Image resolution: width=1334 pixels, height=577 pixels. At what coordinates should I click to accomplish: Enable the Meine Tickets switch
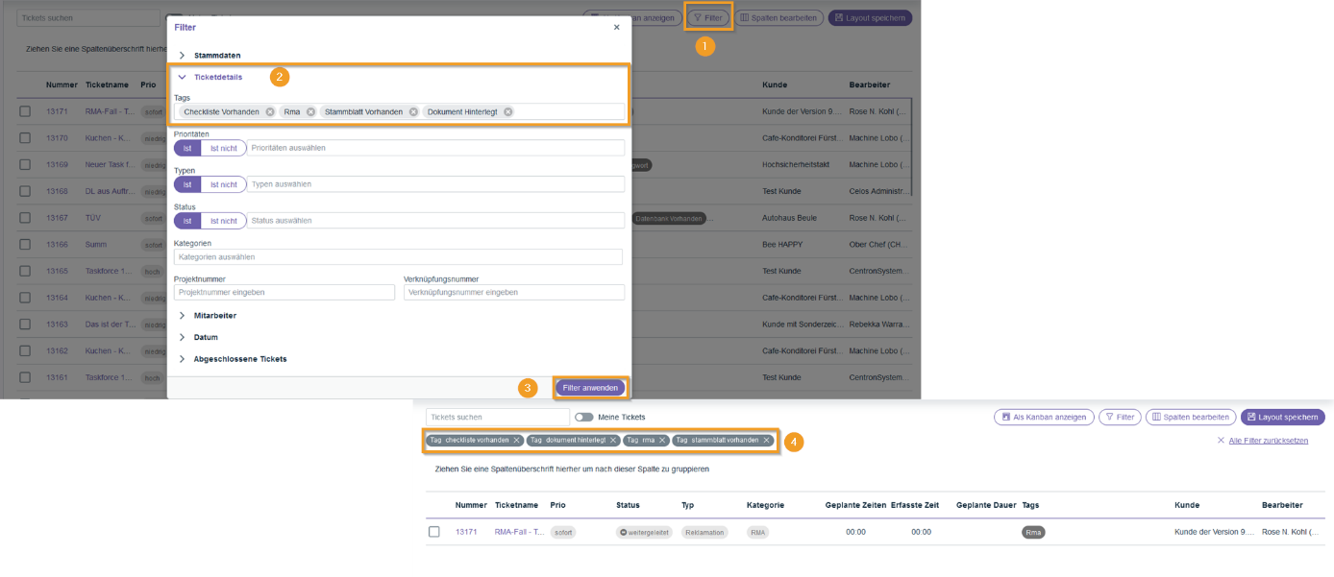click(x=583, y=418)
